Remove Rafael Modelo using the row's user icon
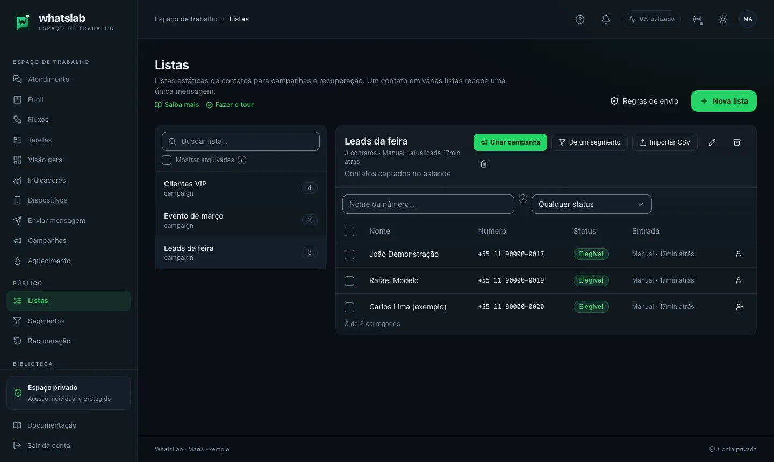Screen dimensions: 774x462 (x=740, y=280)
